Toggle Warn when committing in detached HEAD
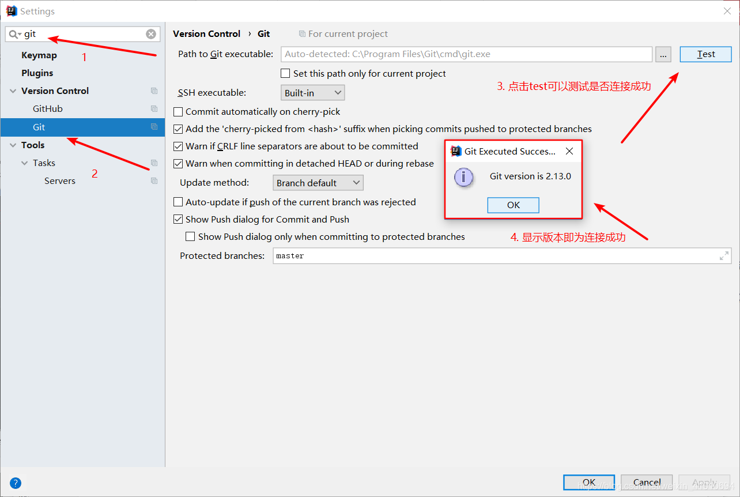The image size is (740, 497). tap(178, 164)
